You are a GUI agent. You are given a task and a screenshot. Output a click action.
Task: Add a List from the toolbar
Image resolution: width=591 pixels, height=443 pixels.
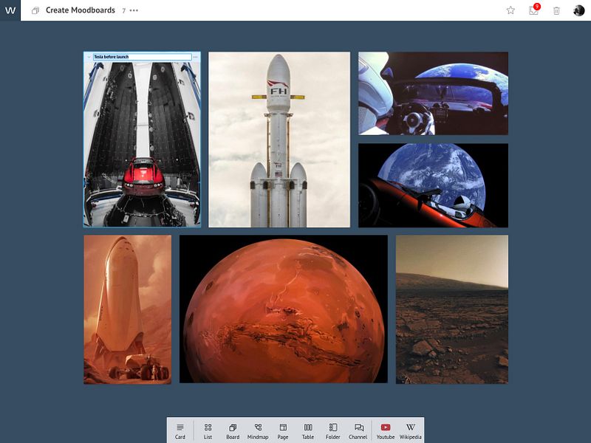[208, 431]
